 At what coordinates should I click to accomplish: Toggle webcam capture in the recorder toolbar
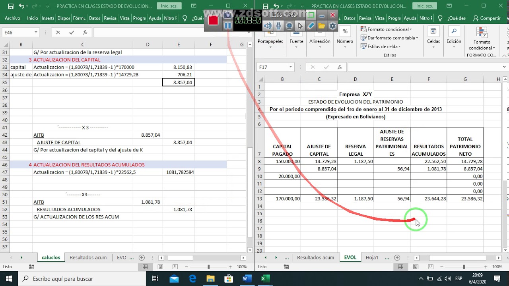coord(289,26)
